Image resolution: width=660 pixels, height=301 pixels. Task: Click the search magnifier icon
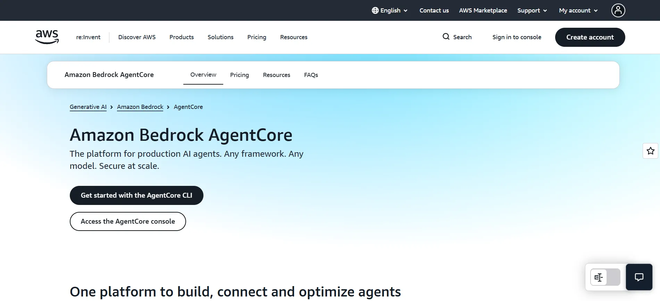[446, 37]
